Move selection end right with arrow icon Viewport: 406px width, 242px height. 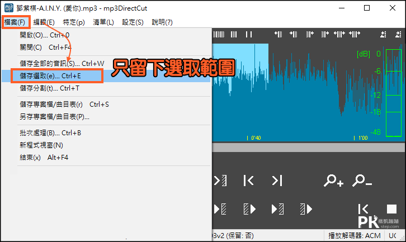tap(325, 34)
